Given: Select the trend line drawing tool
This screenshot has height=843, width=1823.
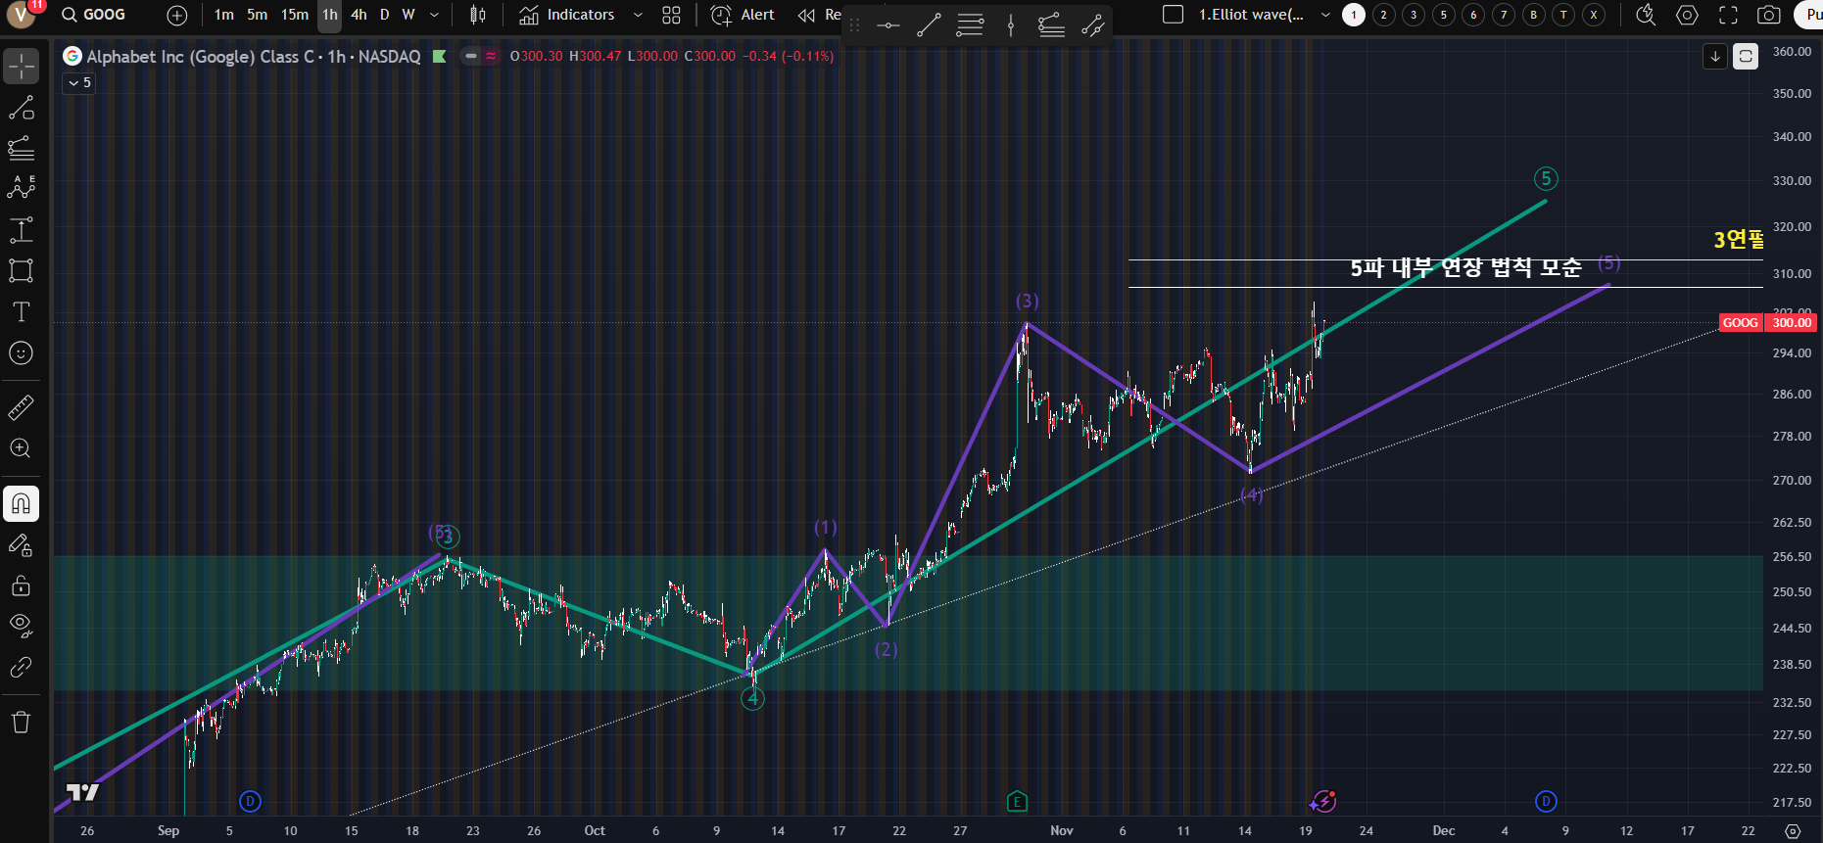Looking at the screenshot, I should click(22, 108).
